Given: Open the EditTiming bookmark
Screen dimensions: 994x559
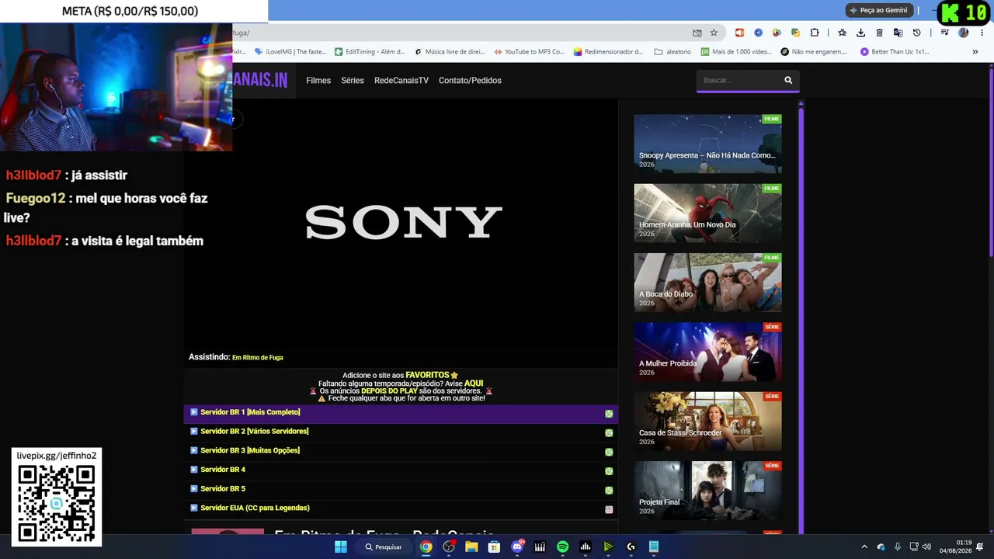Looking at the screenshot, I should tap(370, 52).
